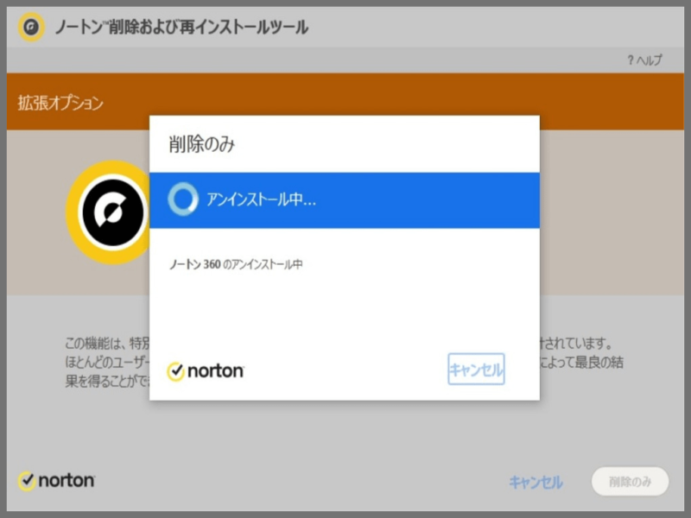
Task: Click the highlighted blue uninstall progress row
Action: pos(345,200)
